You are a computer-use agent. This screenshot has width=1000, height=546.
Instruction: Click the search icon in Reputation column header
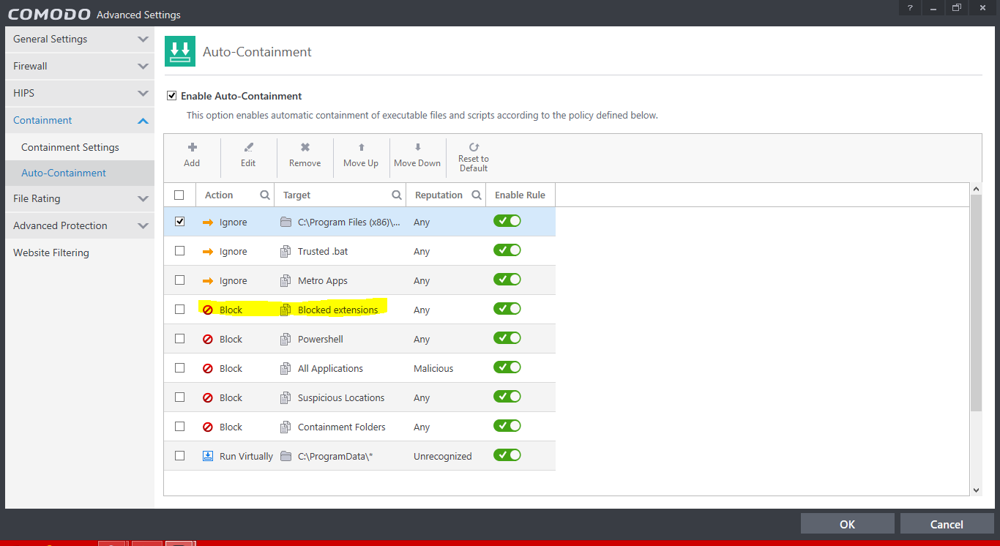[x=477, y=195]
